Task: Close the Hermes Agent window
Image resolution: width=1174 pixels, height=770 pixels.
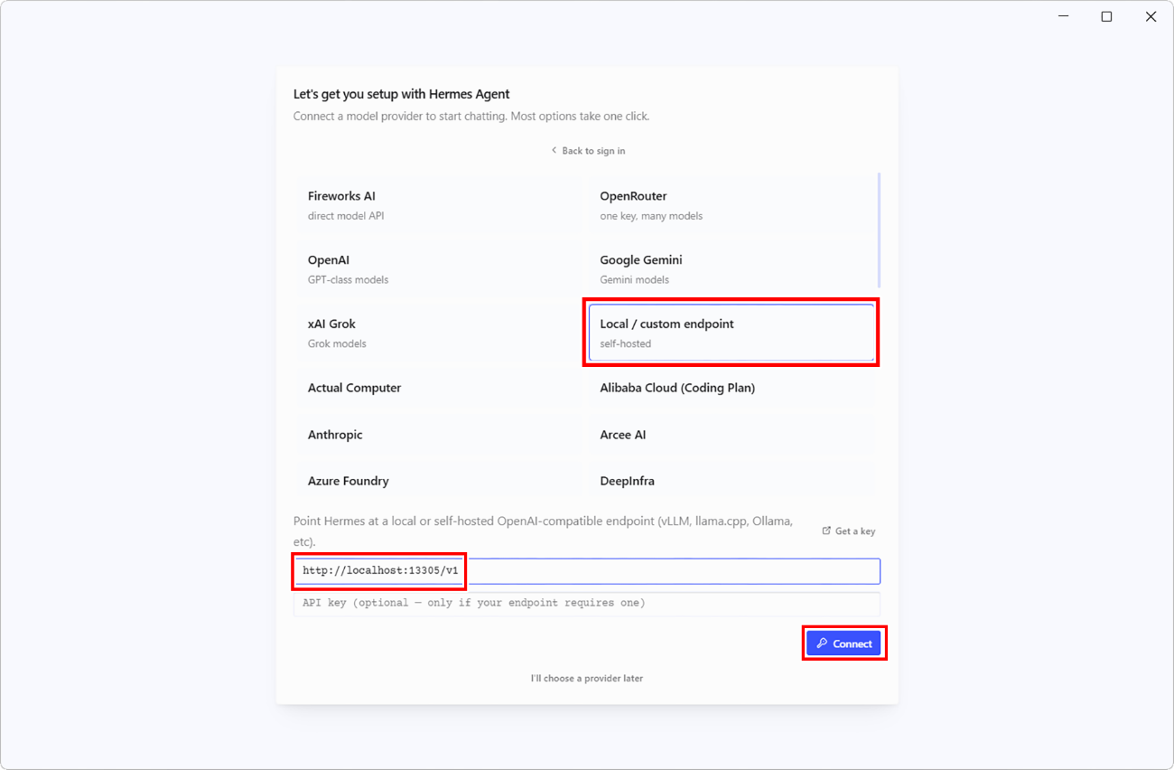Action: point(1151,16)
